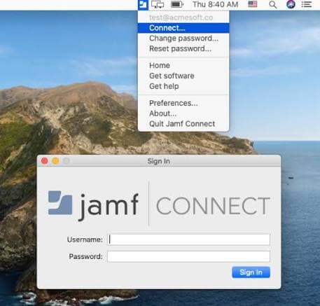Choose Connect... from the menu
Image resolution: width=320 pixels, height=306 pixels.
coord(183,28)
